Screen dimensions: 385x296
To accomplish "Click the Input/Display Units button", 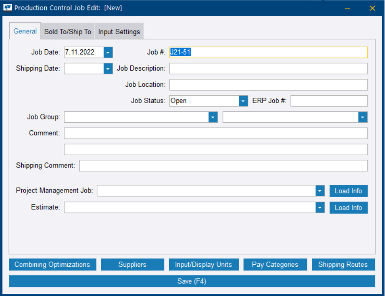I will tap(204, 264).
